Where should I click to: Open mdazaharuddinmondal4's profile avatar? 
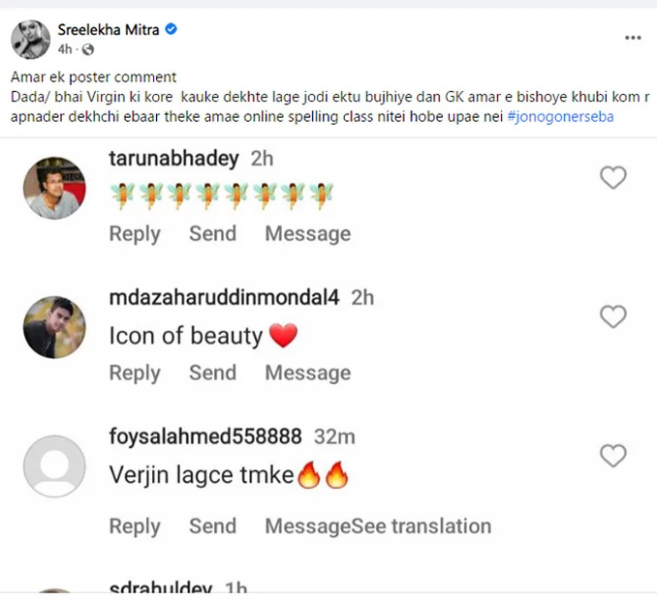(x=54, y=327)
